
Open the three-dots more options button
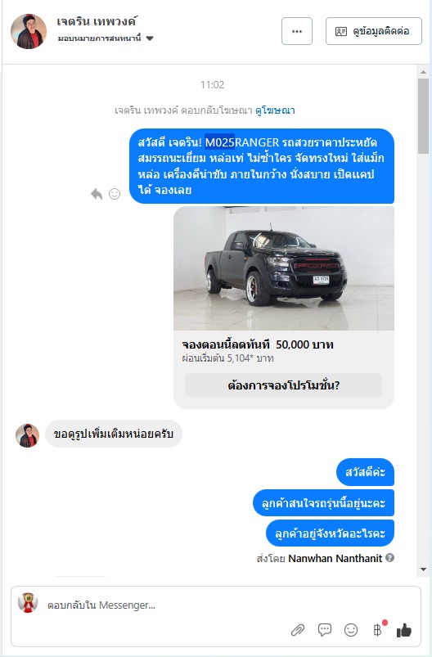(x=297, y=31)
